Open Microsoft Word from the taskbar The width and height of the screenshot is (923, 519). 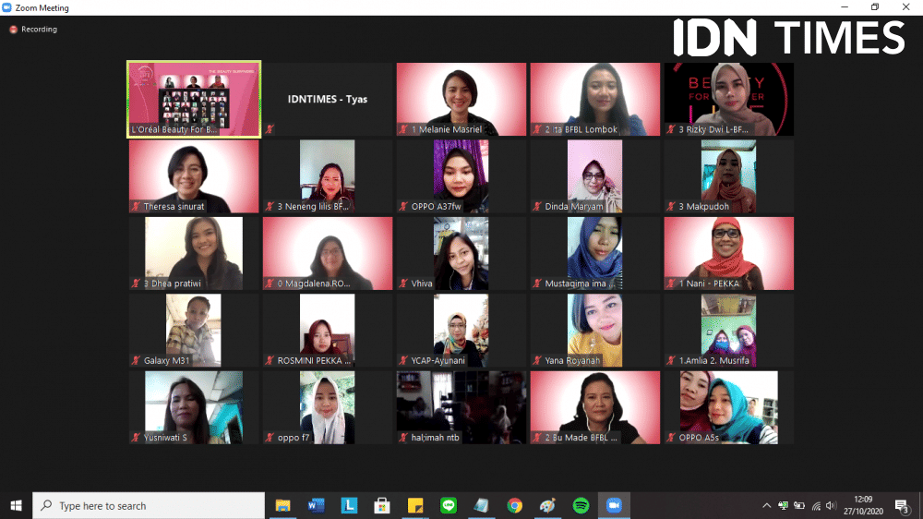317,505
